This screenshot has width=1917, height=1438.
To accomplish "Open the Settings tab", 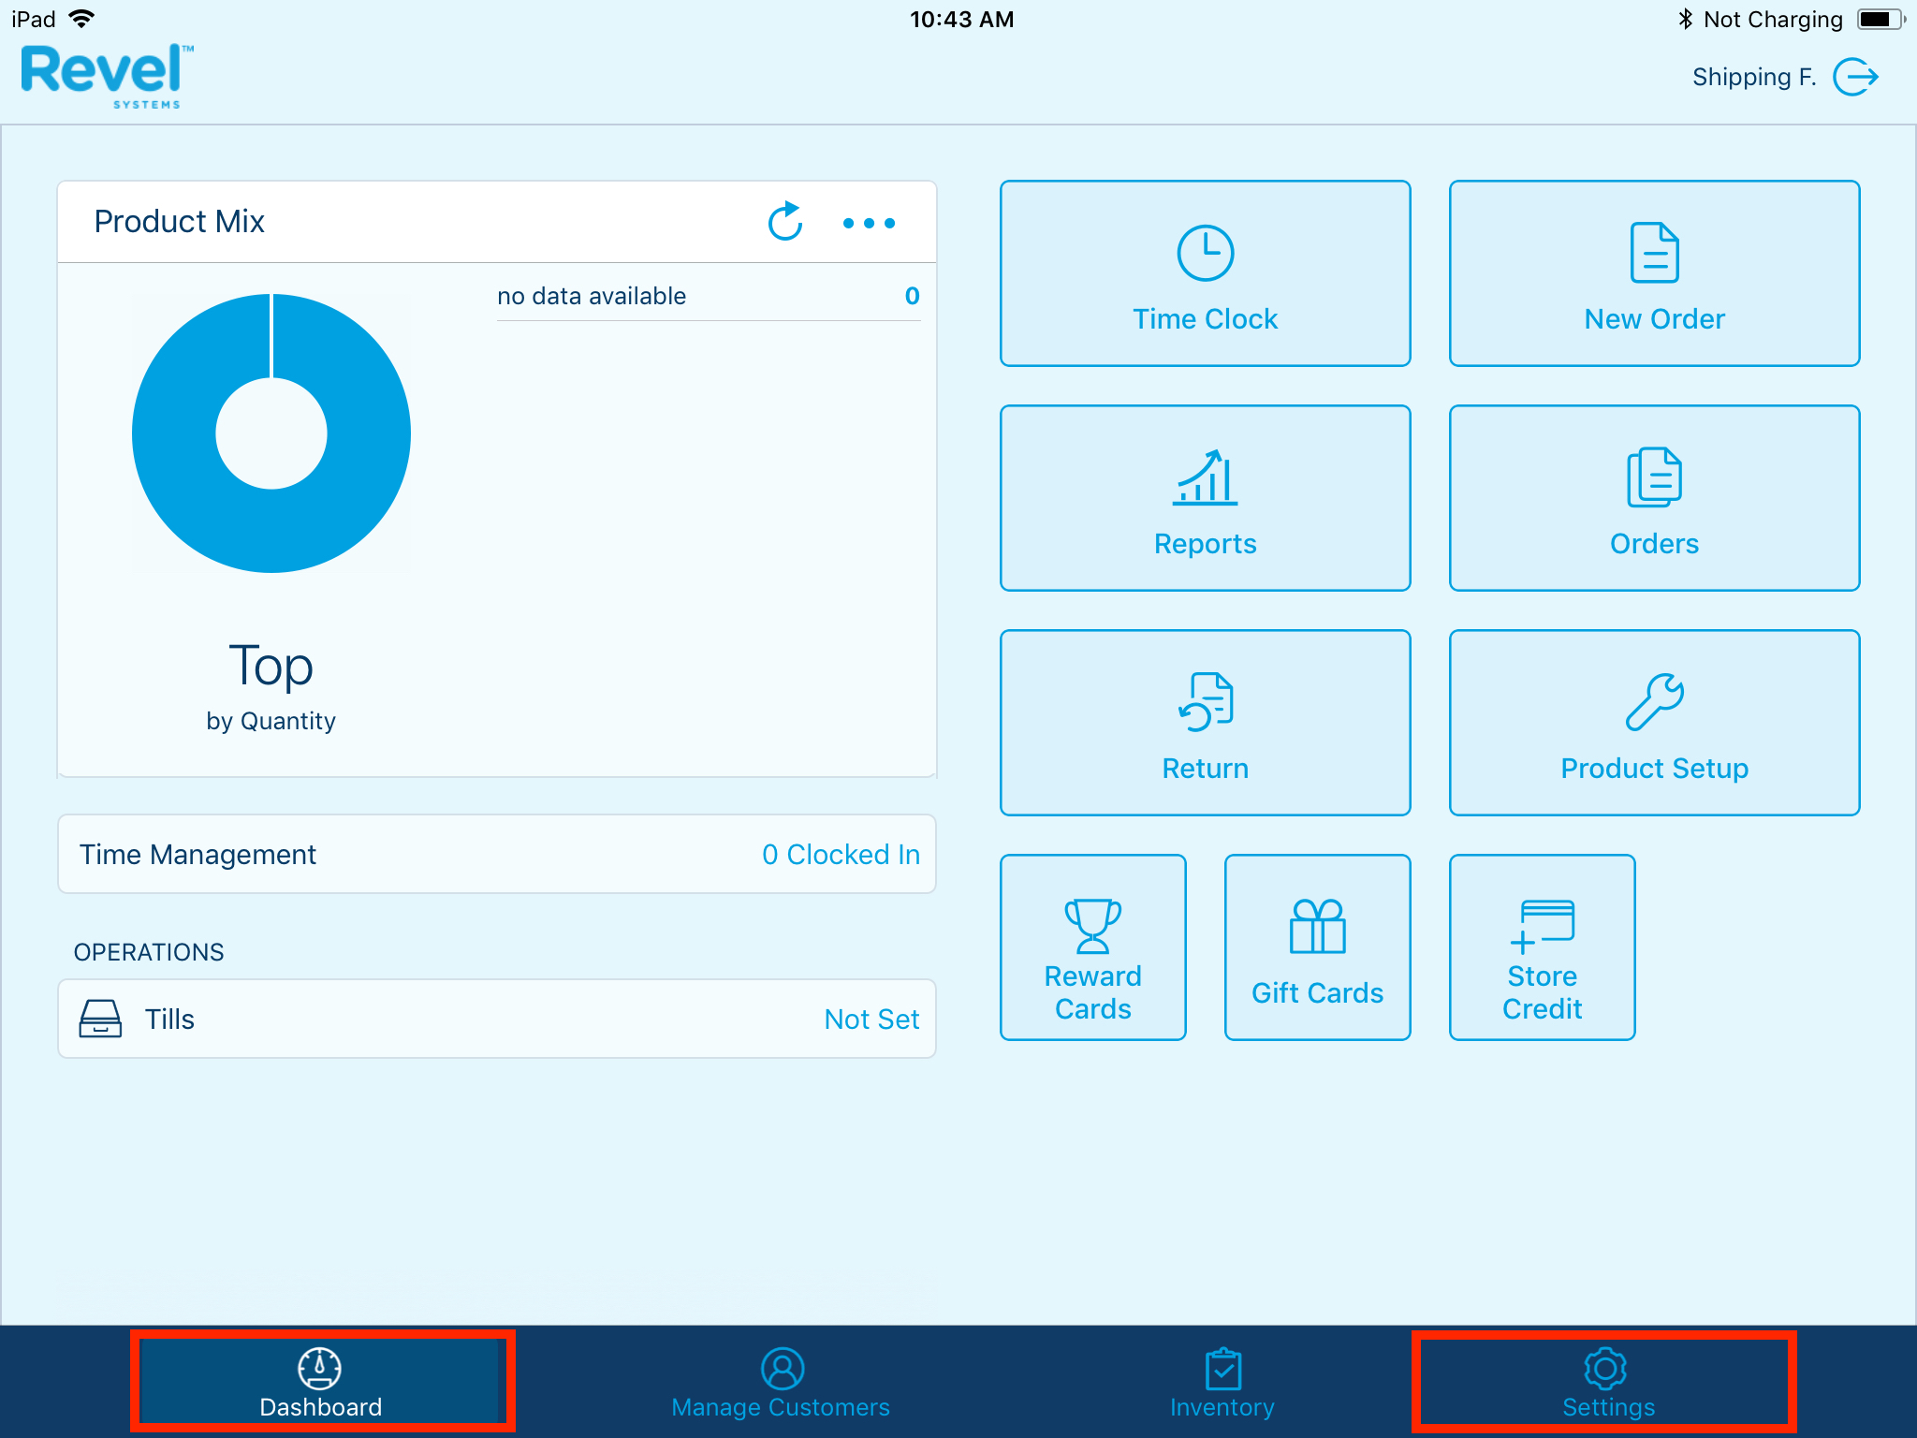I will pyautogui.click(x=1606, y=1382).
